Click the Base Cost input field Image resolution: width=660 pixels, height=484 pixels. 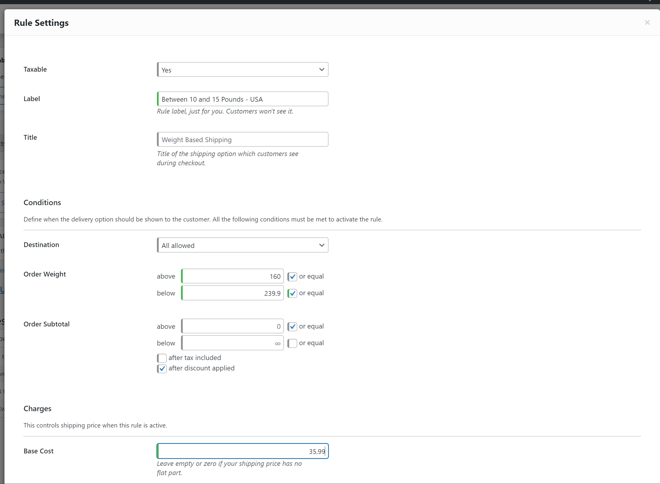(242, 451)
